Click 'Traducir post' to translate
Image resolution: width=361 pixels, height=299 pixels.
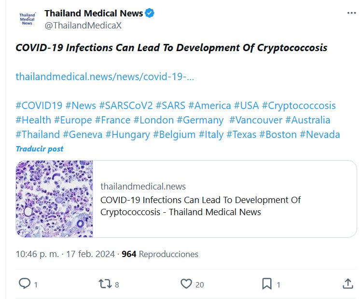39,149
